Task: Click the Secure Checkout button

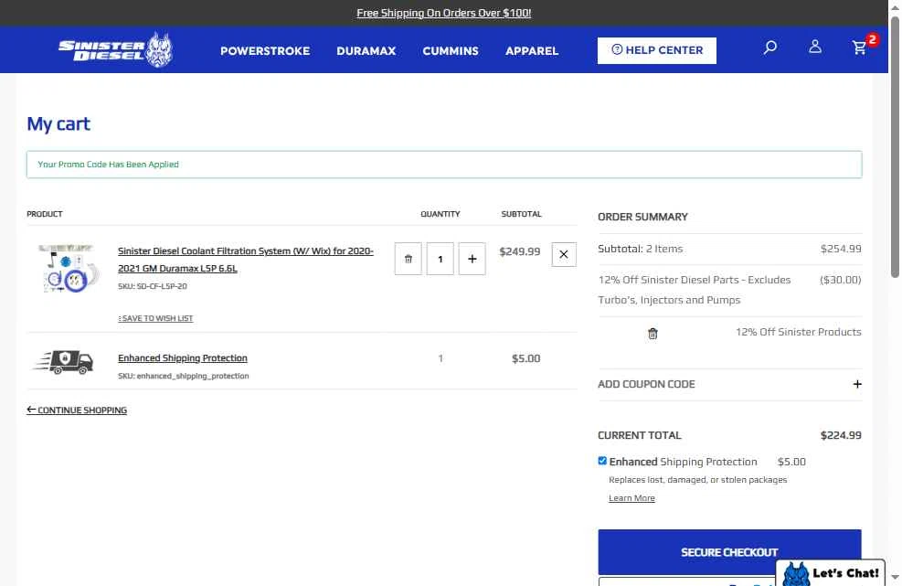Action: [729, 552]
